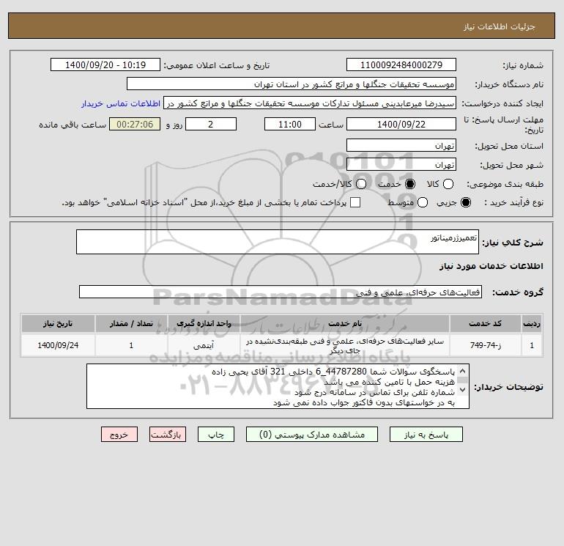The image size is (564, 546).
Task: Open اطلاعات تماس خریدار link
Action: coord(121,103)
